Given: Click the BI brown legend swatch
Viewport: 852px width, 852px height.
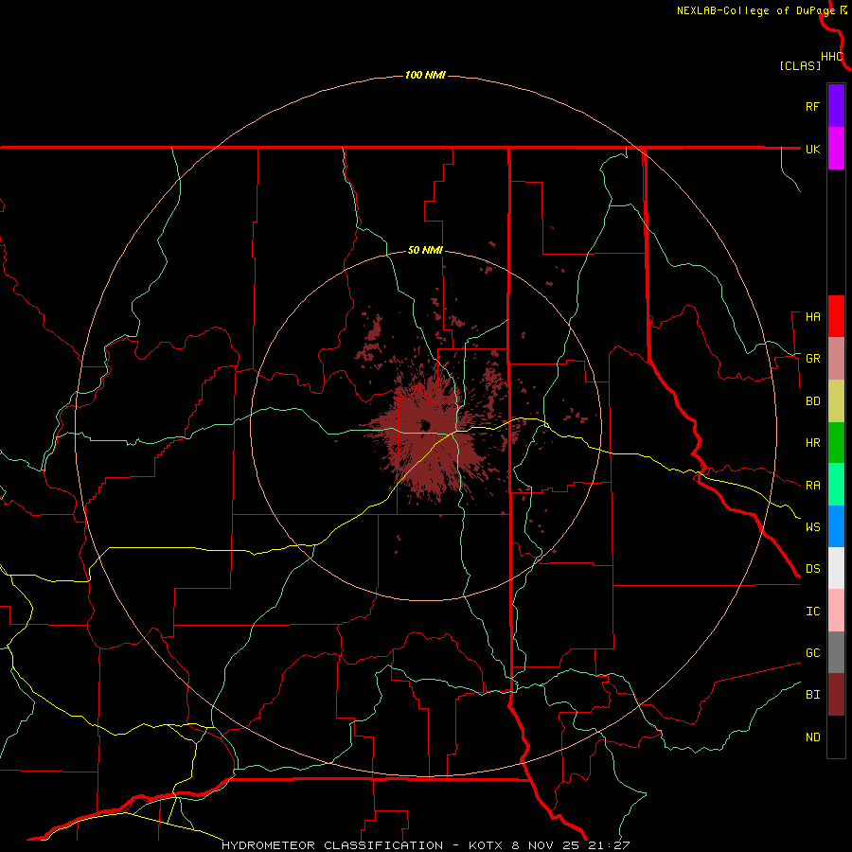Looking at the screenshot, I should [836, 695].
